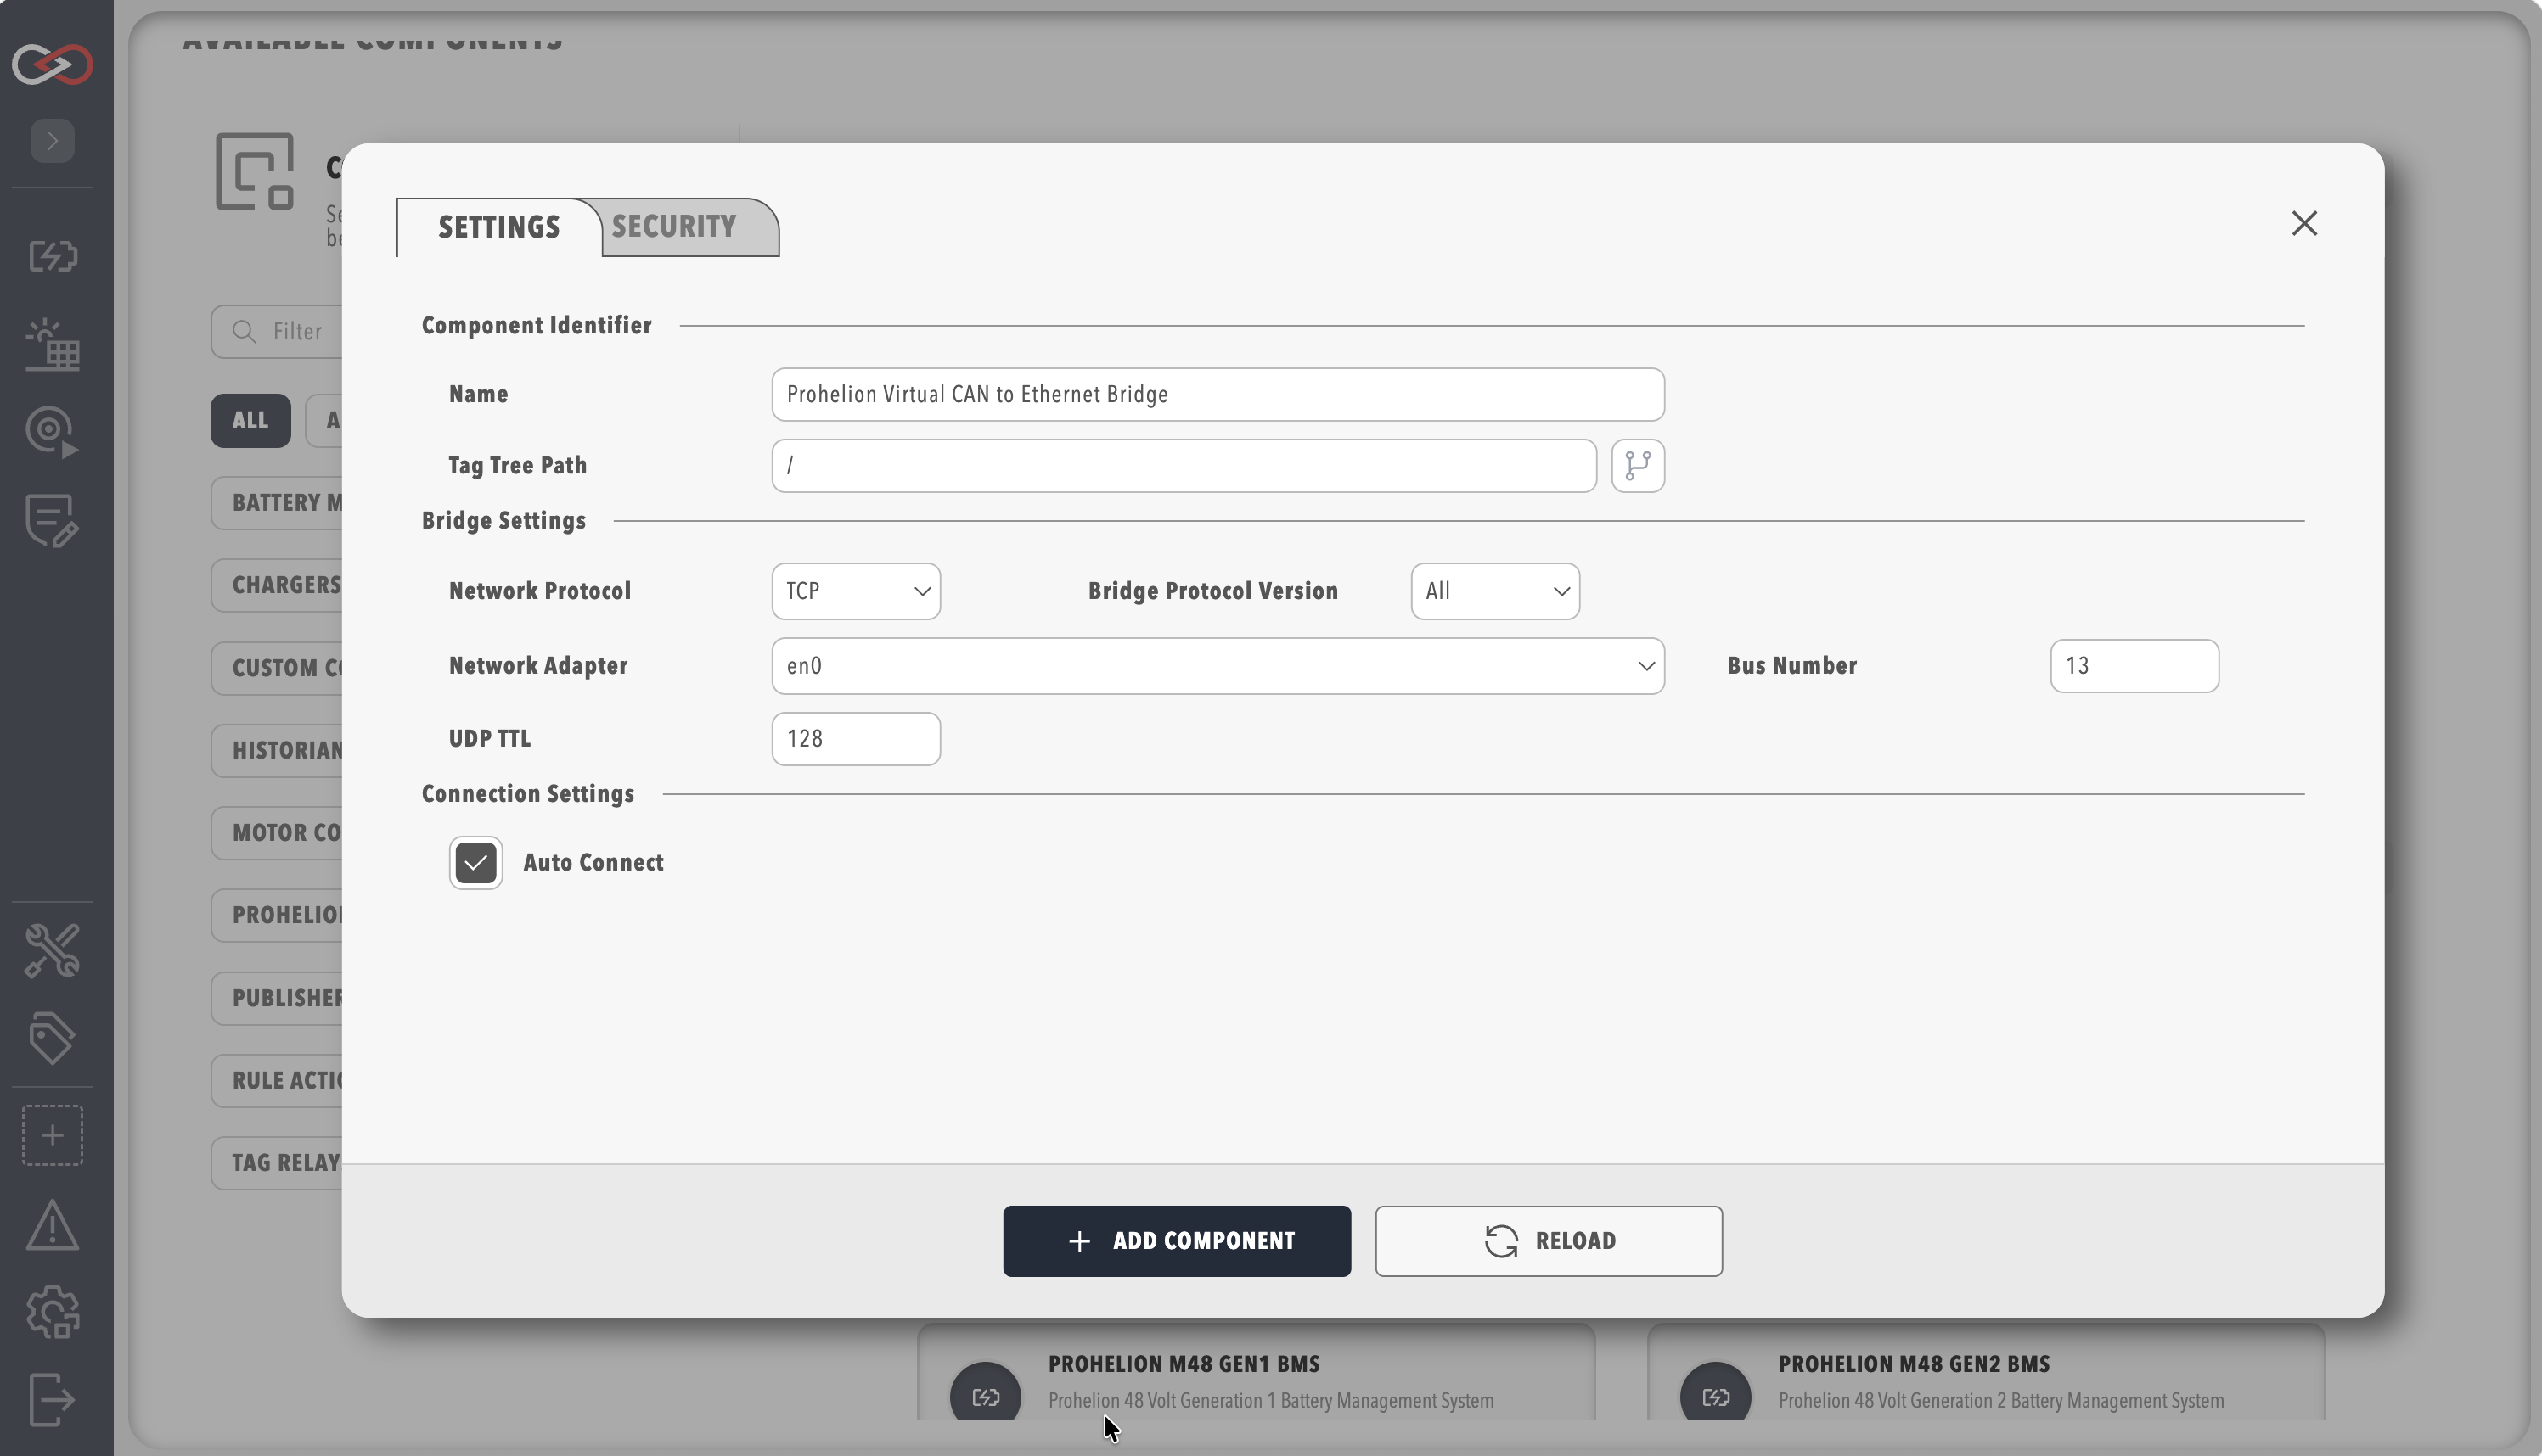Open the settings gear sidebar icon
The width and height of the screenshot is (2542, 1456).
pyautogui.click(x=52, y=1312)
